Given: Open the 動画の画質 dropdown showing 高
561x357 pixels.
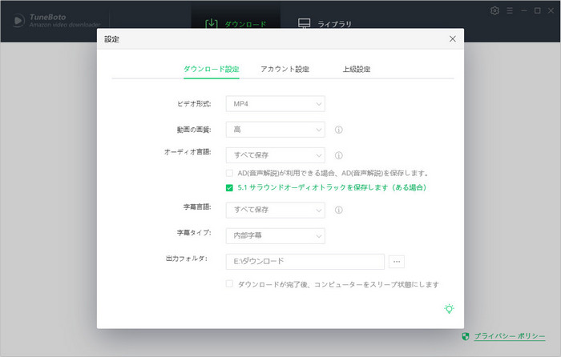Looking at the screenshot, I should [x=276, y=130].
